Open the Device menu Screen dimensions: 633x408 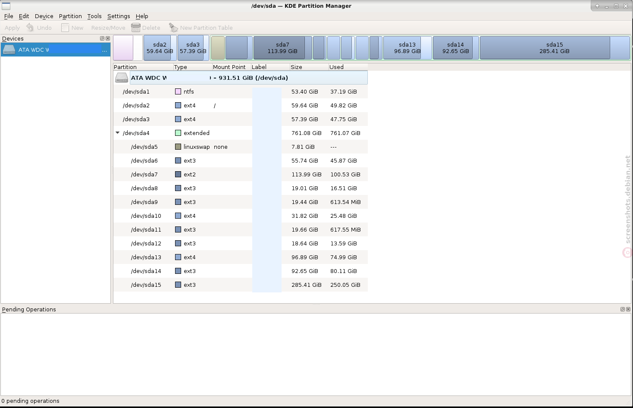[x=44, y=16]
